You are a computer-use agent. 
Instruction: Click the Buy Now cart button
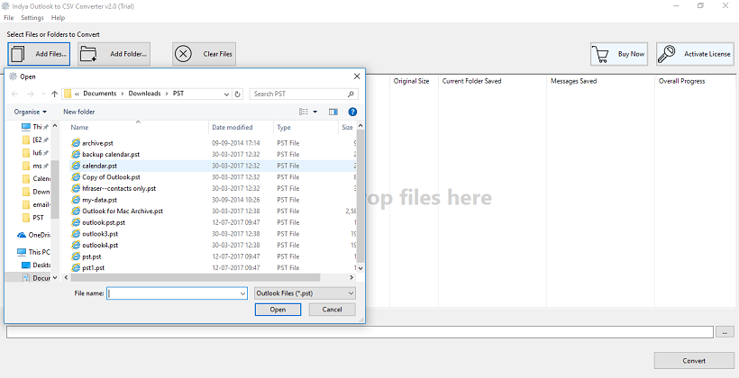tap(618, 54)
